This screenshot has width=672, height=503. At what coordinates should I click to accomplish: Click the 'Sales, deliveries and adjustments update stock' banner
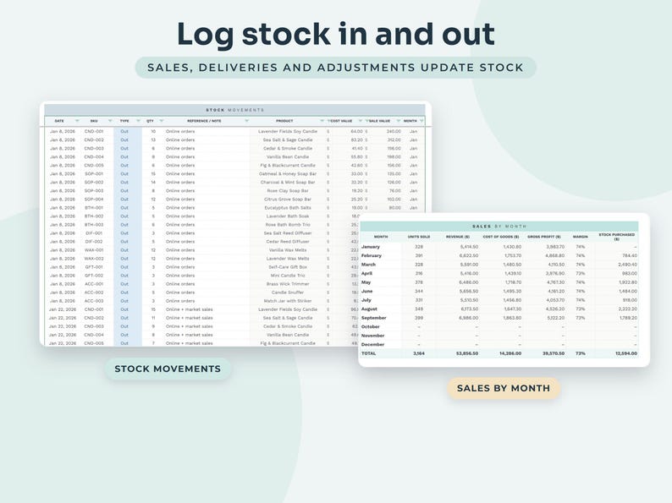coord(335,68)
